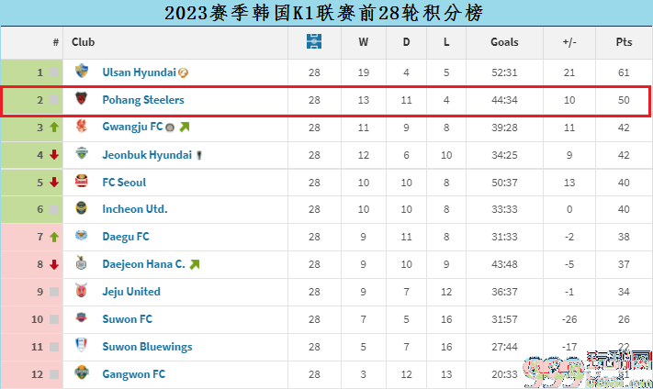
Task: Click the green promoted arrow beside Daejeon Hana C.
Action: (195, 264)
